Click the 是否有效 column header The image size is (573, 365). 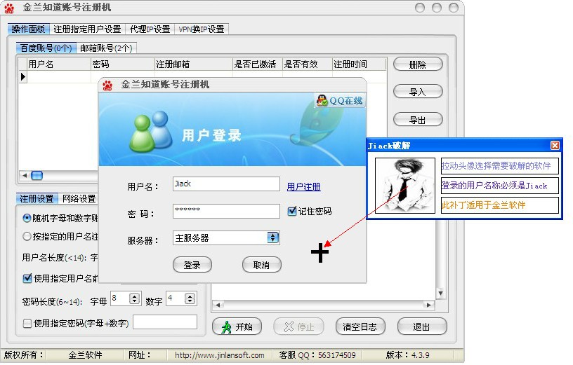(308, 64)
